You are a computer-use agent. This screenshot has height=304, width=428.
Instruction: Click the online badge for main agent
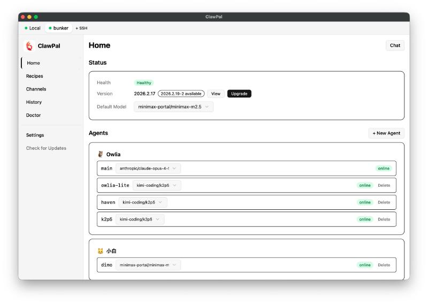pos(384,169)
